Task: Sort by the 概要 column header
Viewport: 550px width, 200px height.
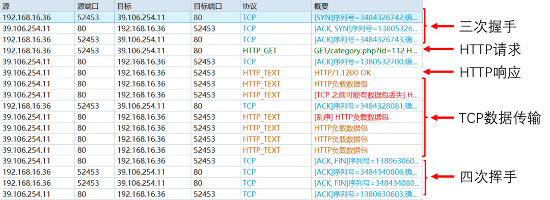Action: pos(367,6)
